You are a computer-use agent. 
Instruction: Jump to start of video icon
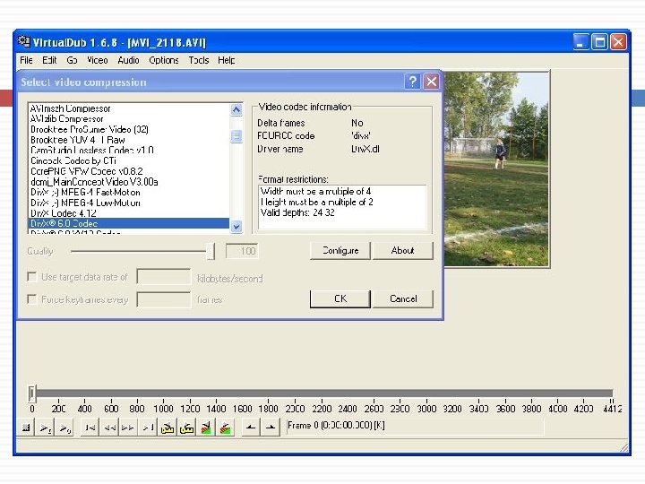90,428
